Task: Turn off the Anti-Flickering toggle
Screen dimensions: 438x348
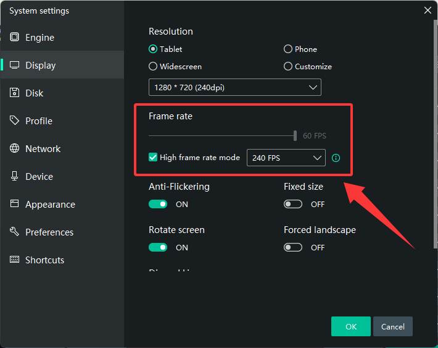Action: point(158,204)
